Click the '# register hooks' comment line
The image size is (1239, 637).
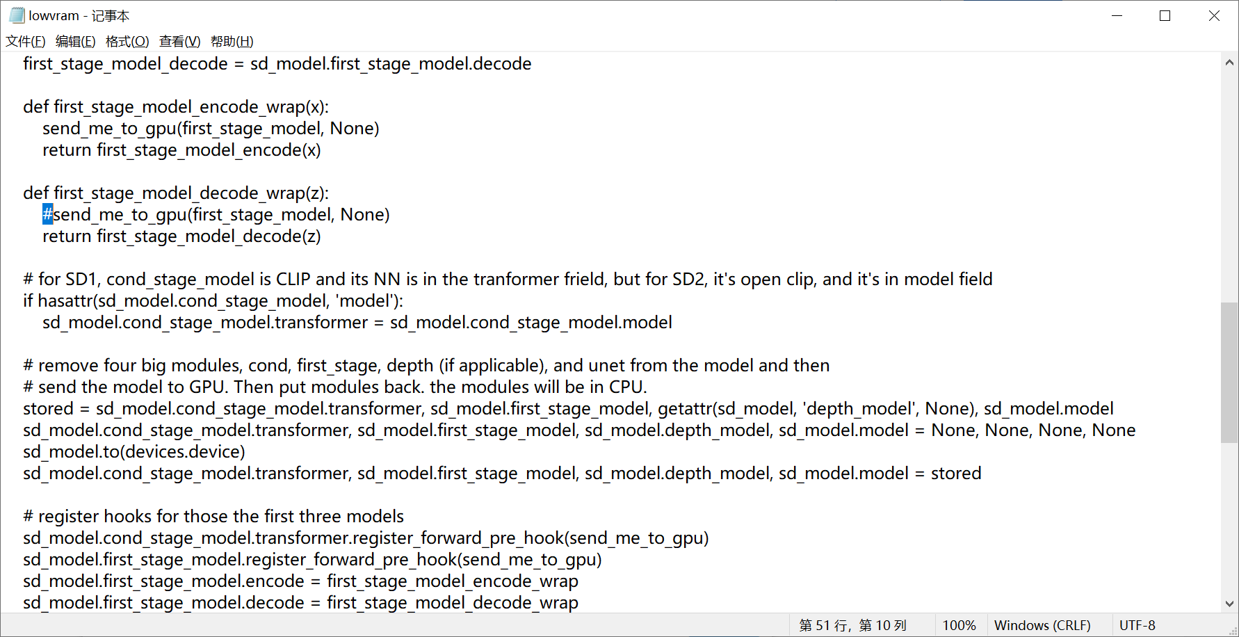tap(213, 517)
